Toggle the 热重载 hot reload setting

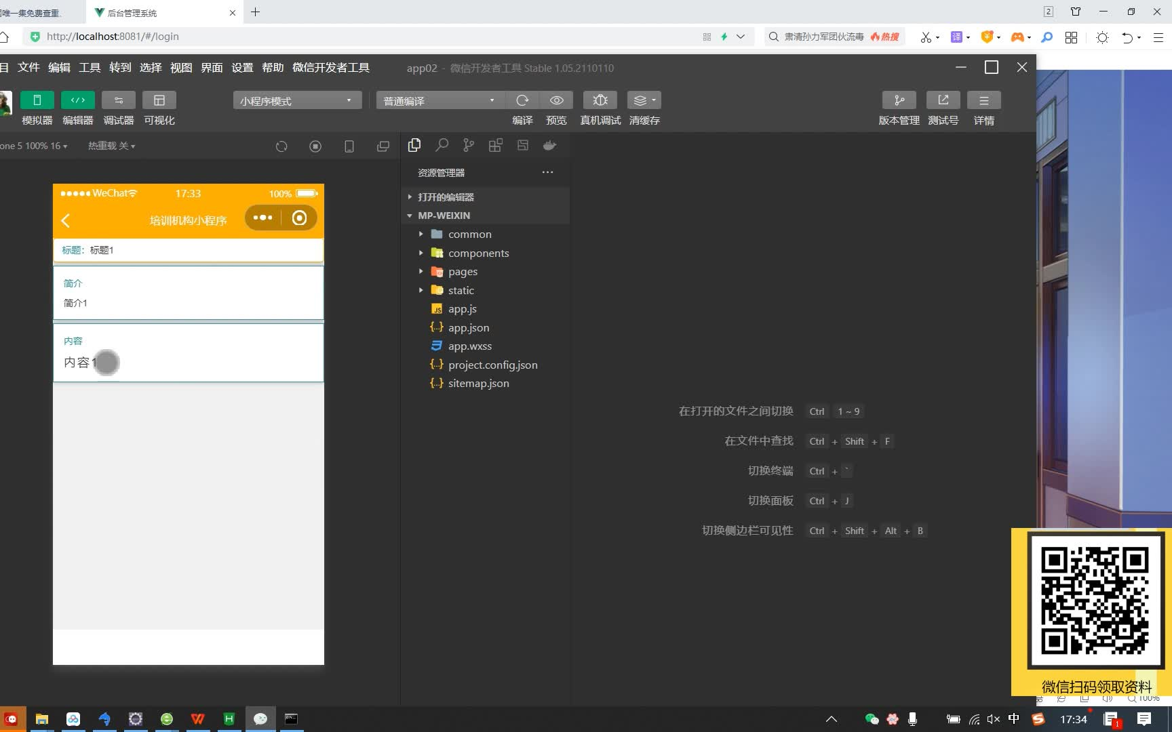110,145
